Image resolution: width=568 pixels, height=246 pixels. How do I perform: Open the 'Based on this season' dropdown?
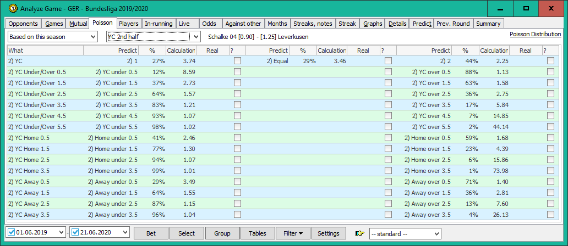click(52, 37)
